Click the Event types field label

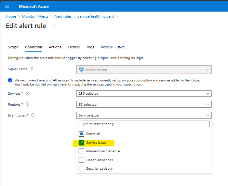(17, 115)
